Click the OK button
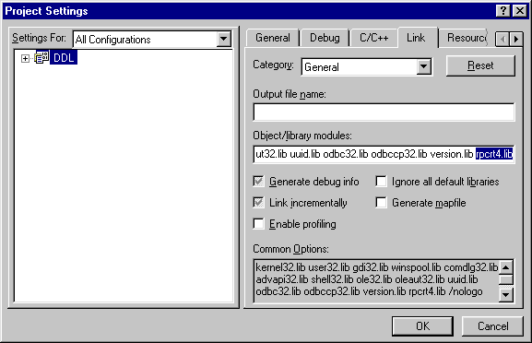Image resolution: width=532 pixels, height=343 pixels. [x=422, y=326]
